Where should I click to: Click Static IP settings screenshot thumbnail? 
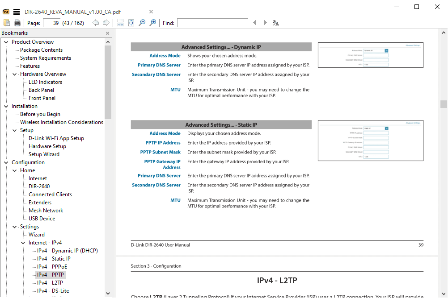click(x=370, y=141)
